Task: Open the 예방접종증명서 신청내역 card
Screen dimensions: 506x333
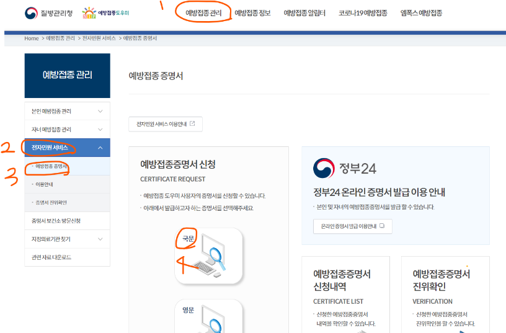Action: pos(345,295)
